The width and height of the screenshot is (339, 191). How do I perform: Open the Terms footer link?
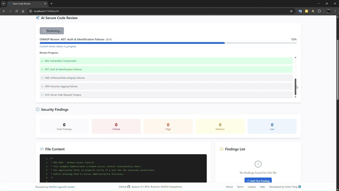240,187
